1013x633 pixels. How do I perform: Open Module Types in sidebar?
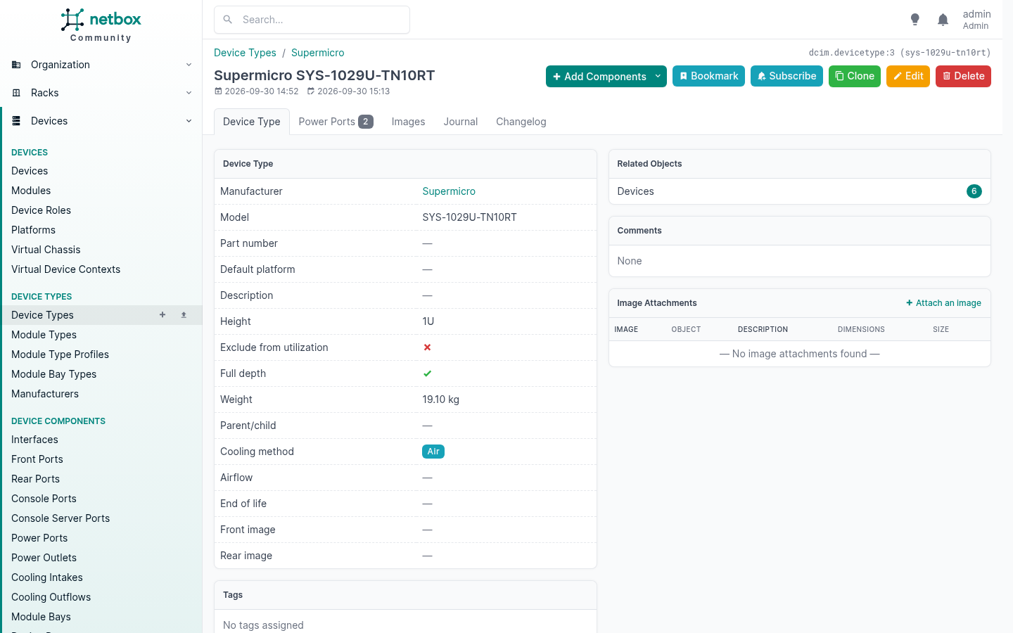click(44, 335)
